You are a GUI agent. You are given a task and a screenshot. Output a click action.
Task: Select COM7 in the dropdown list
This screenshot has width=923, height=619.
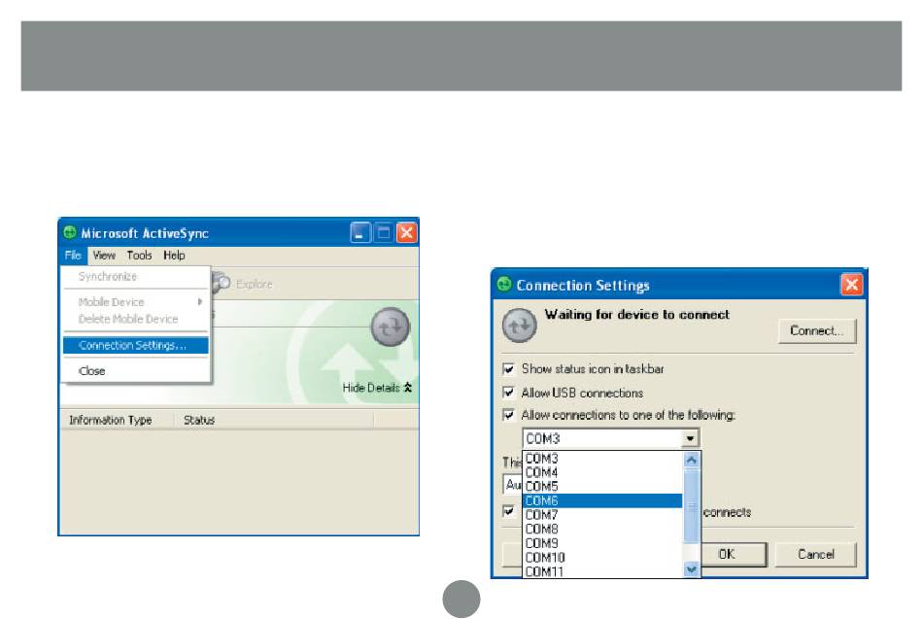click(x=602, y=515)
